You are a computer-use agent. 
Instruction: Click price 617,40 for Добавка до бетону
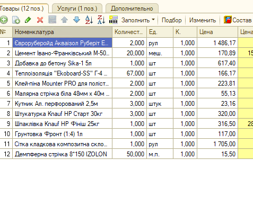[217, 63]
